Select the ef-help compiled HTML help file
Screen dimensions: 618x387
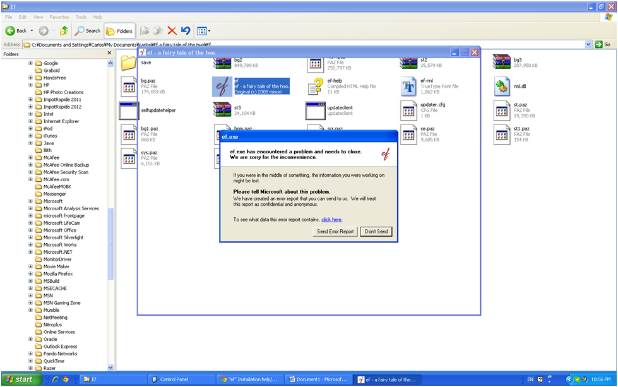316,86
